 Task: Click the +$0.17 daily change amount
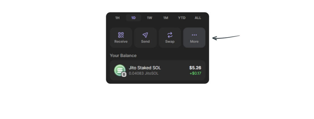click(x=195, y=73)
